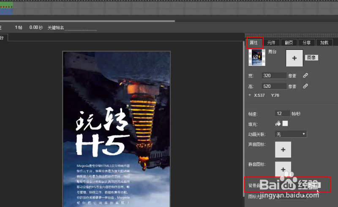Open the 动画关联 dropdown set to 无
This screenshot has height=207, width=338.
coord(291,134)
